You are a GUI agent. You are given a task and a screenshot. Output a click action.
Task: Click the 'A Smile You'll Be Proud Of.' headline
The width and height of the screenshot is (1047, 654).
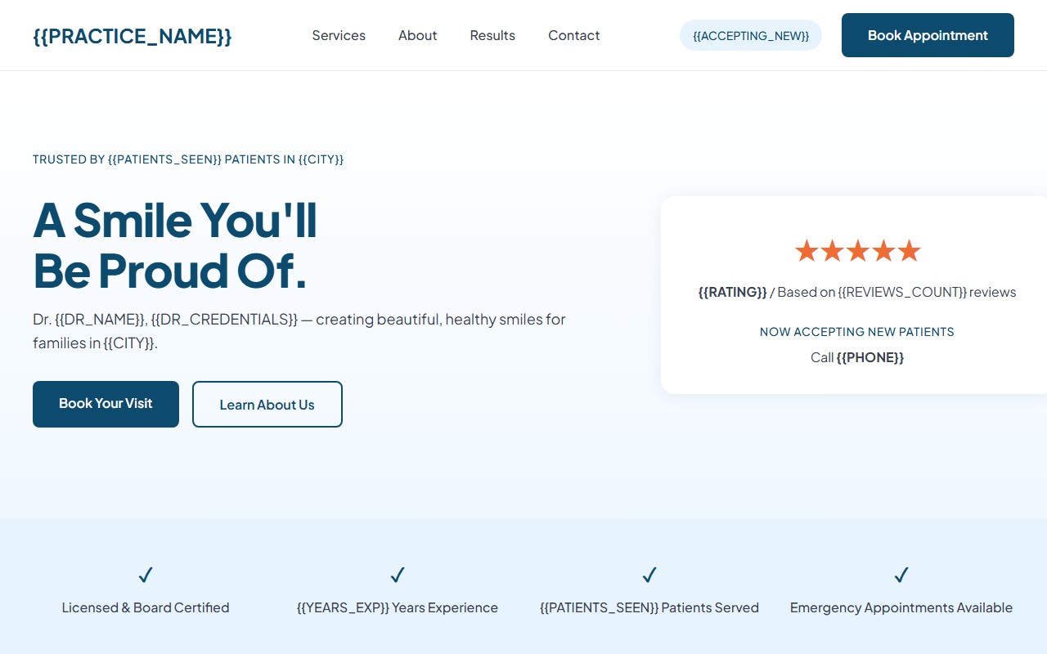tap(175, 245)
